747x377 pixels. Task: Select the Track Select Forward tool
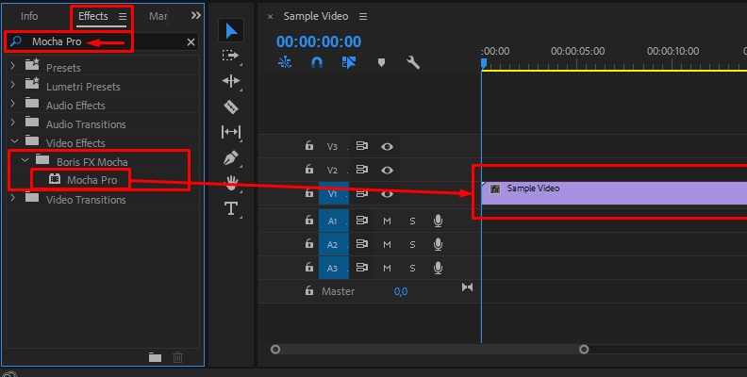(x=230, y=56)
